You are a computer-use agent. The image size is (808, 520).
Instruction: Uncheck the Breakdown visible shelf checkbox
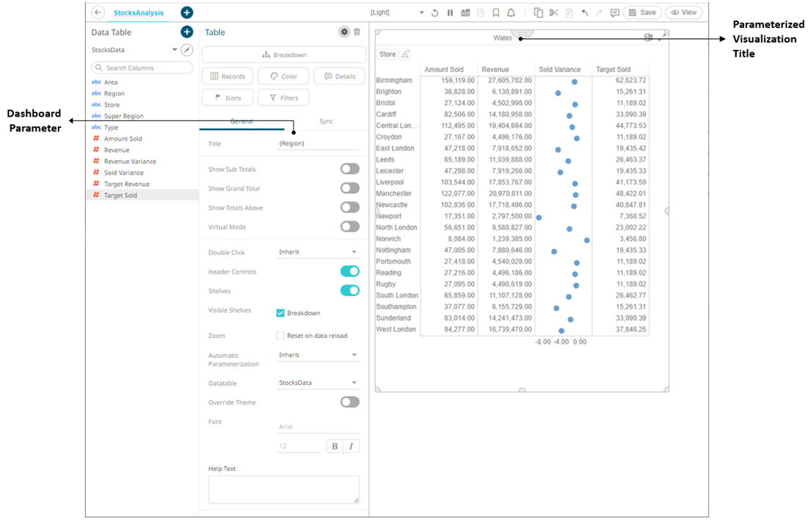coord(280,313)
